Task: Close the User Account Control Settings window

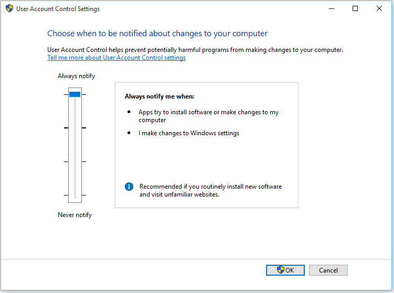Action: tap(379, 8)
